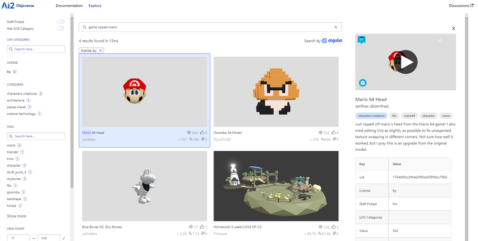Viewport: 478px width, 241px height.
Task: Click the search magnifier icon in main search bar
Action: pos(84,27)
